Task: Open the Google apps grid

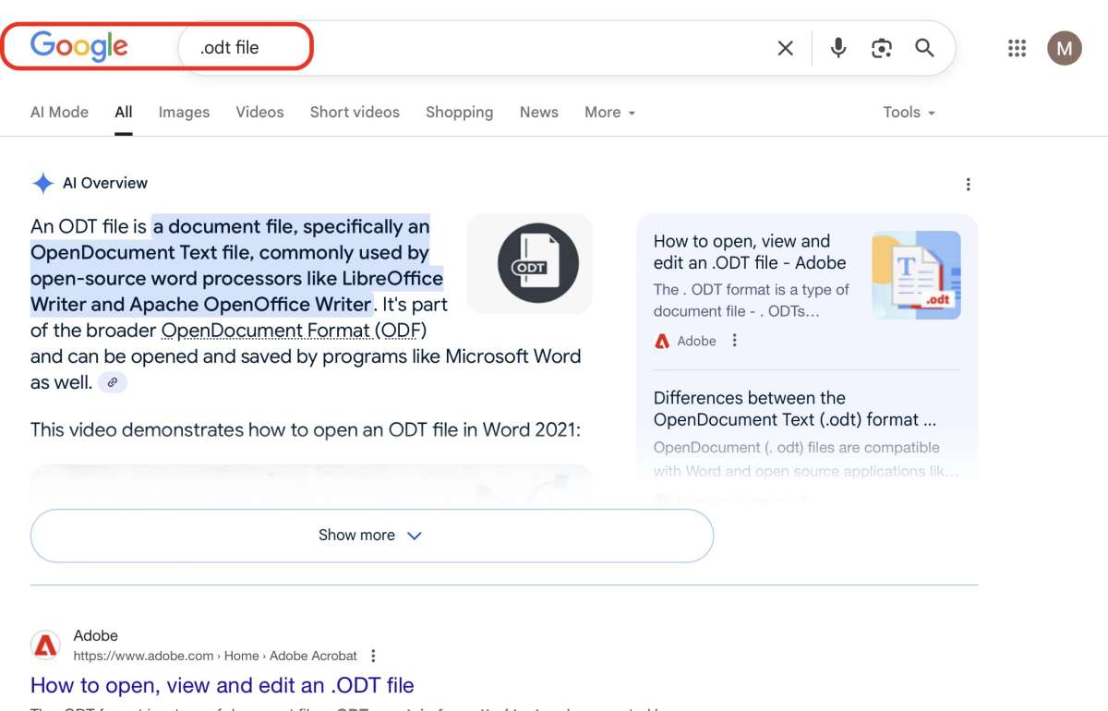Action: (1017, 48)
